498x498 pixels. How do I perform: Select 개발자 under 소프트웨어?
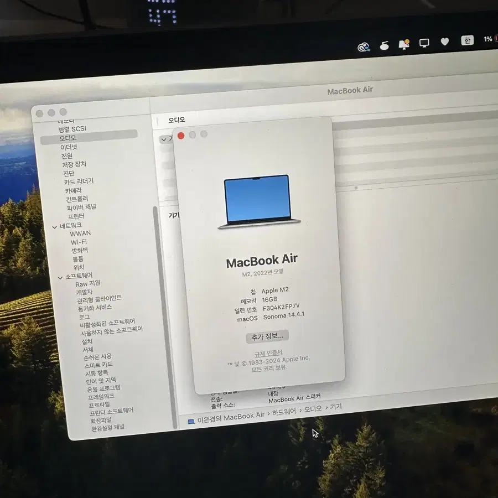pos(84,292)
